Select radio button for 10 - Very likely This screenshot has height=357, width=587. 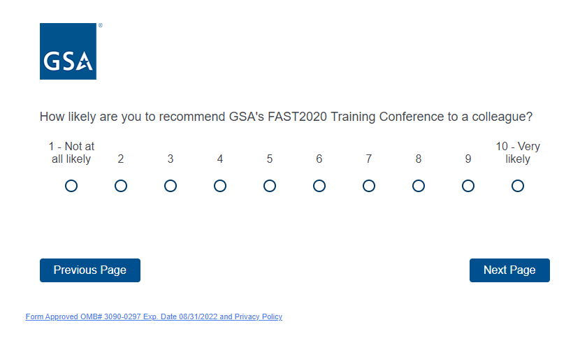tap(518, 186)
